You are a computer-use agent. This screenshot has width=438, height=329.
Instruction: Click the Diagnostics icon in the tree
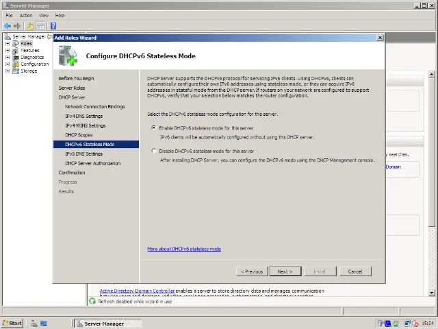click(16, 57)
